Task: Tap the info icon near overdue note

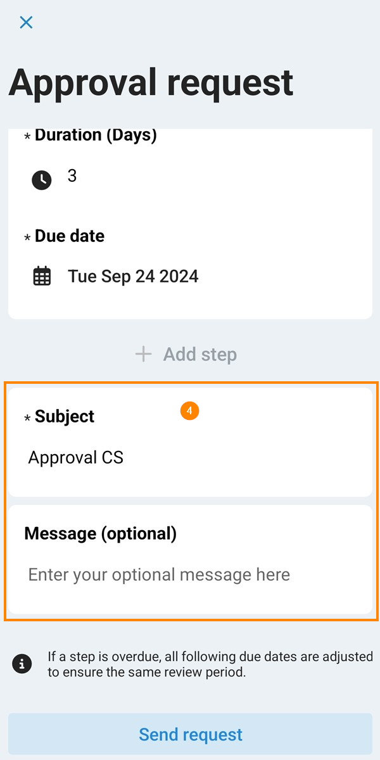Action: click(22, 664)
